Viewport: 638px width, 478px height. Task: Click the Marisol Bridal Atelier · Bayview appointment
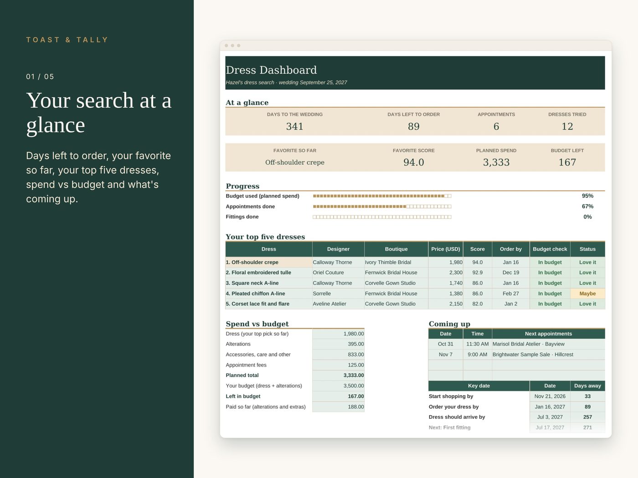(x=549, y=344)
